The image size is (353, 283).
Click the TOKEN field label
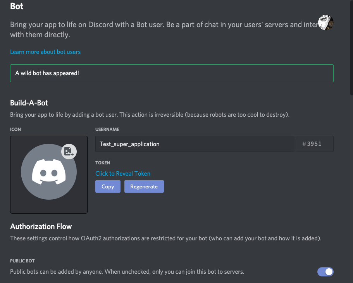[x=103, y=163]
